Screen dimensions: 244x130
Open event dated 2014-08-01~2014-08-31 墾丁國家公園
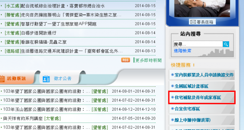point(46,91)
